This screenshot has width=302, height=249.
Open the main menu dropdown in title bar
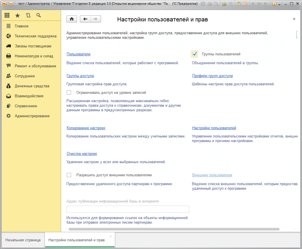tap(11, 4)
